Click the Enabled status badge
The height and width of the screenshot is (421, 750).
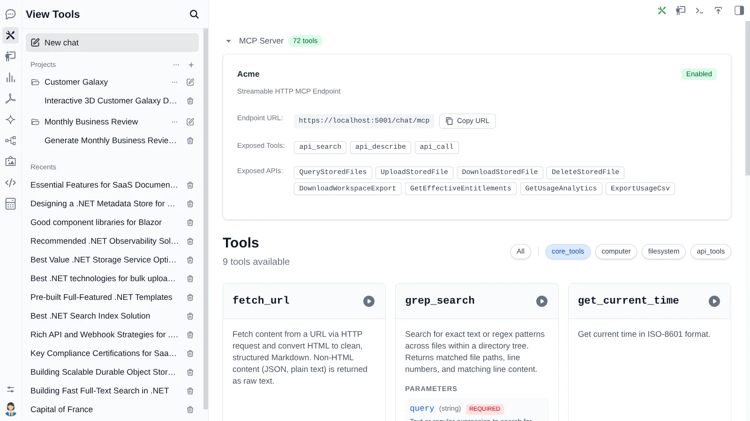(699, 74)
